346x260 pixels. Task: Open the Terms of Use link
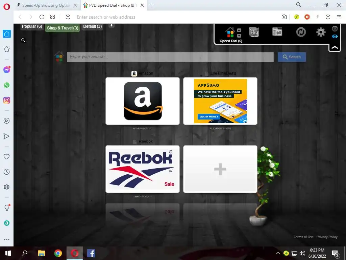pyautogui.click(x=303, y=237)
